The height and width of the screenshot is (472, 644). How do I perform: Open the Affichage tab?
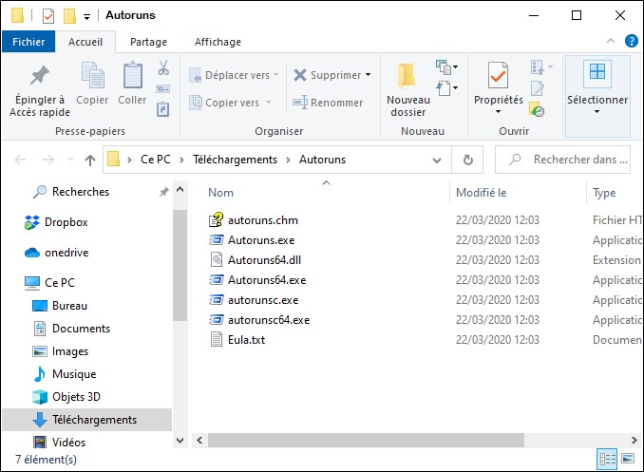(218, 42)
